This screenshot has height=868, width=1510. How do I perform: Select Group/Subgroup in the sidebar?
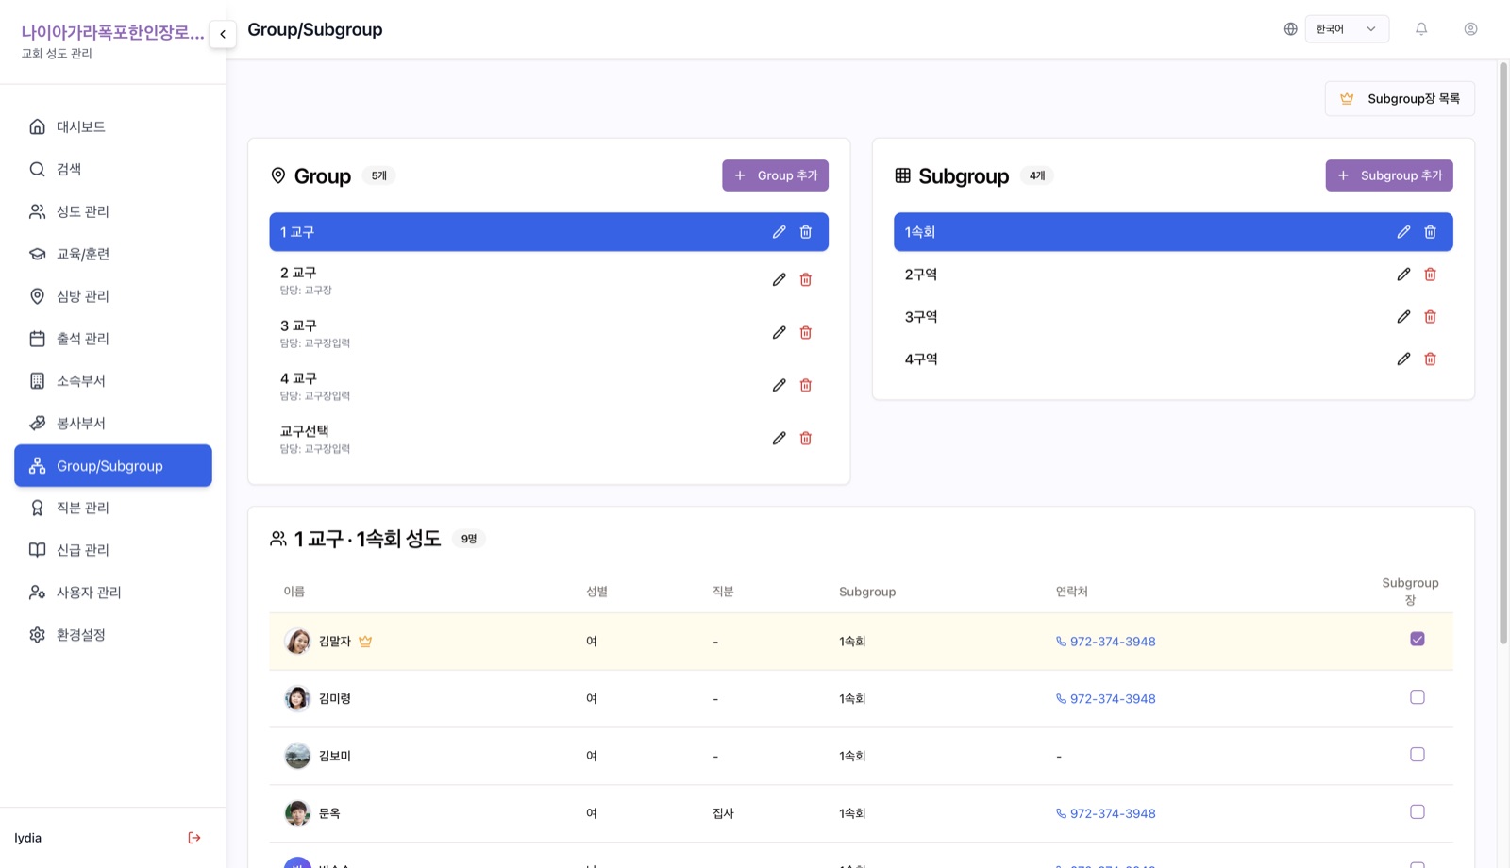[x=113, y=466]
